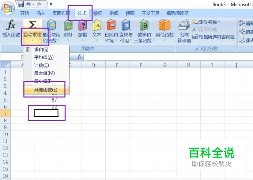Click into the formula bar input
Screen dimensions: 253x180
168,57
